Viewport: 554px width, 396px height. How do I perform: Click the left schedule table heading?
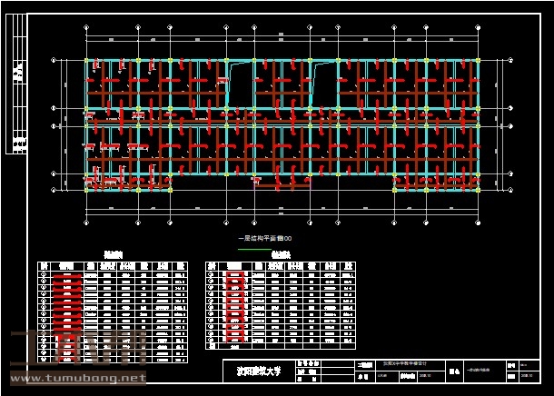pos(114,255)
